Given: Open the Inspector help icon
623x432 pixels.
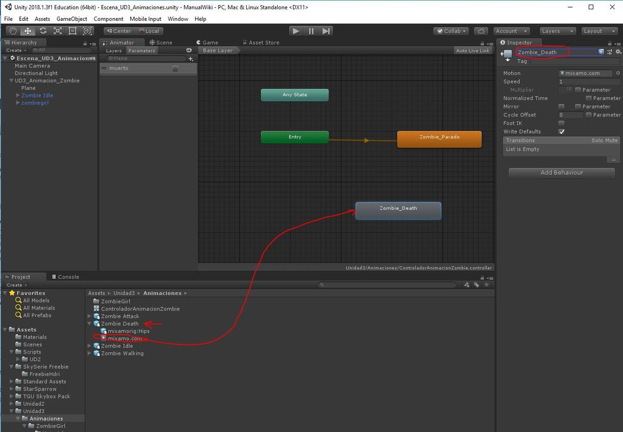Looking at the screenshot, I should 601,52.
